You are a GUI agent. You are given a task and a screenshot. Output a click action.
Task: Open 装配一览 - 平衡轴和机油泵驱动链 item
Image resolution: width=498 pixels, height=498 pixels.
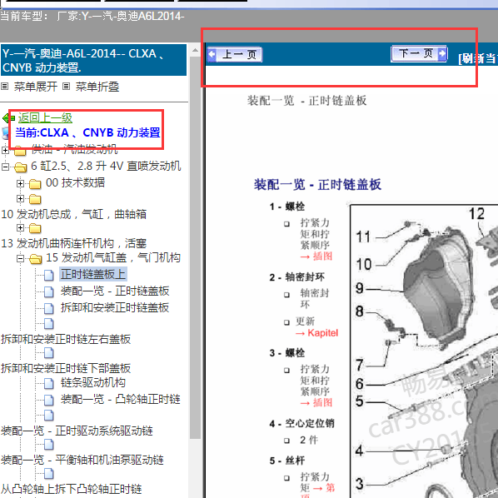coord(82,460)
